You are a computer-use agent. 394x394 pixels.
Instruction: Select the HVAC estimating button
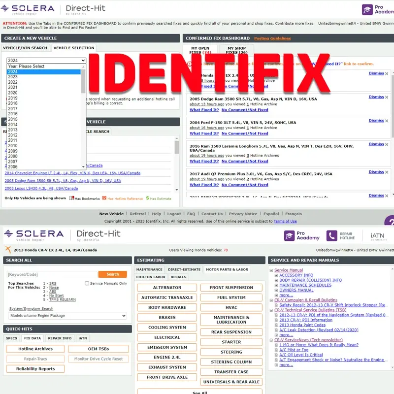point(231,307)
